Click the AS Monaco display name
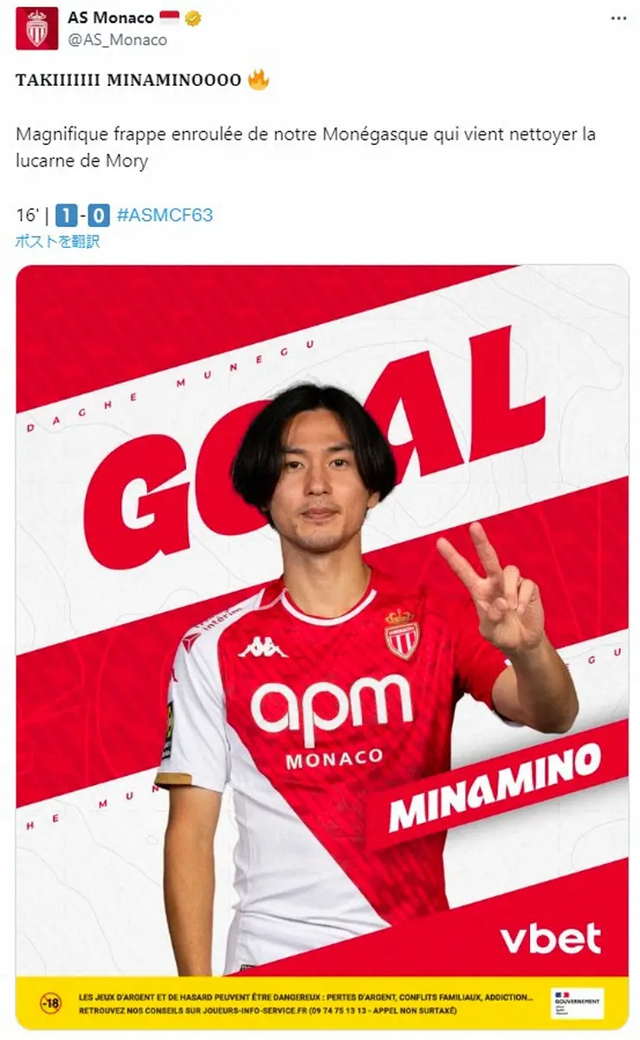The width and height of the screenshot is (640, 1040). coord(111,18)
